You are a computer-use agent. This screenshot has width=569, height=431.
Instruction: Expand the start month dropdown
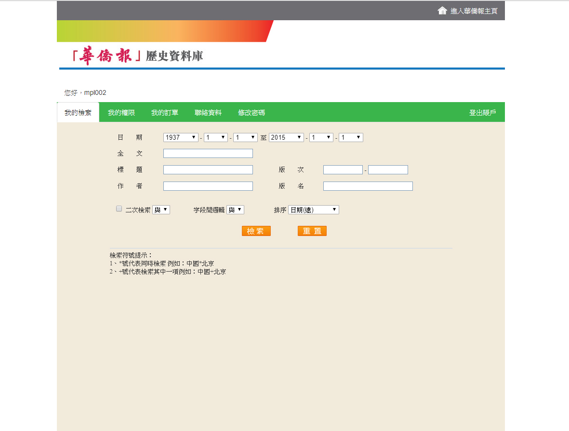[x=216, y=138]
